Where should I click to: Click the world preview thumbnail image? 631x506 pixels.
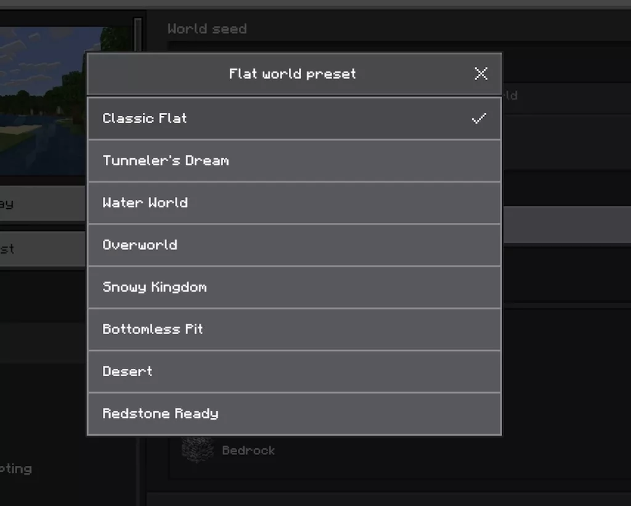[x=43, y=98]
